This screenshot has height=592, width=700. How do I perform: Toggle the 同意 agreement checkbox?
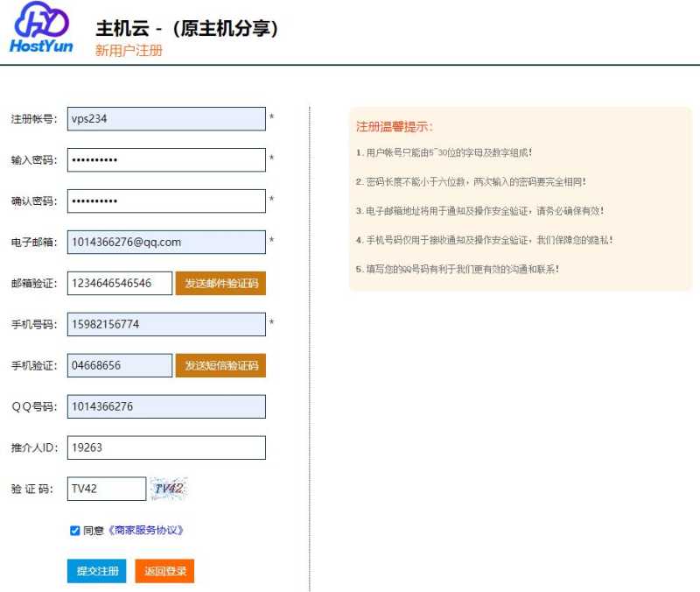pyautogui.click(x=75, y=531)
